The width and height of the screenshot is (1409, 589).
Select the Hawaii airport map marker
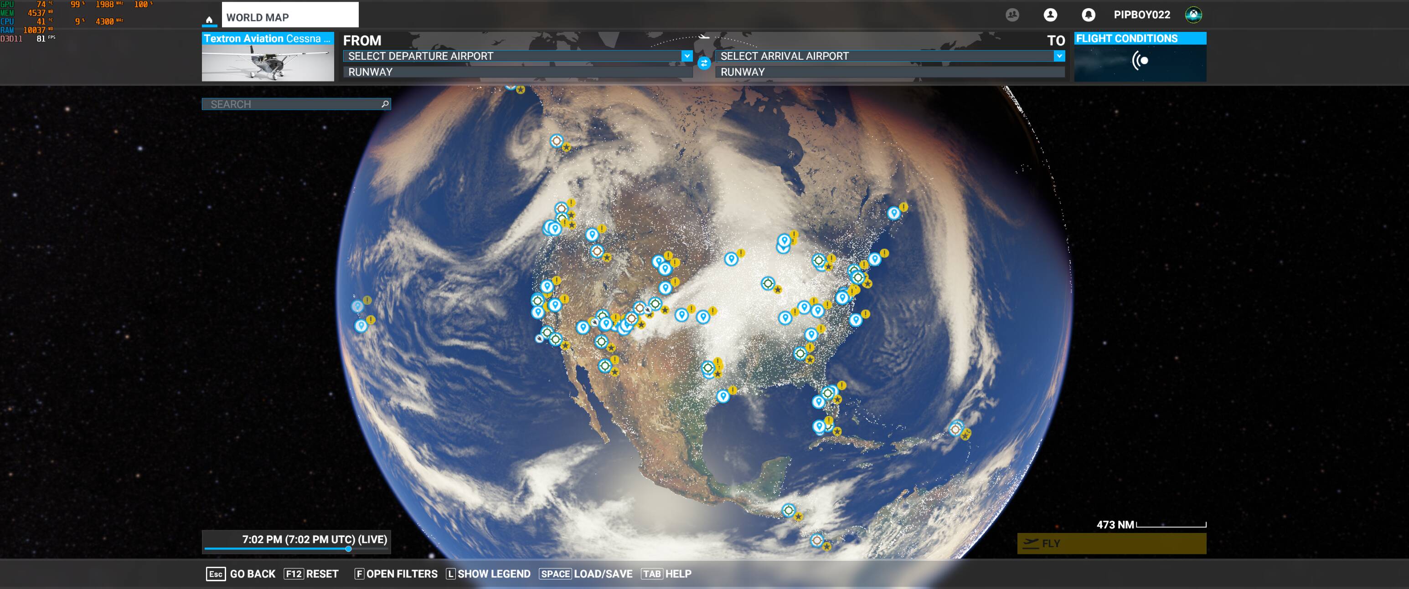[361, 326]
